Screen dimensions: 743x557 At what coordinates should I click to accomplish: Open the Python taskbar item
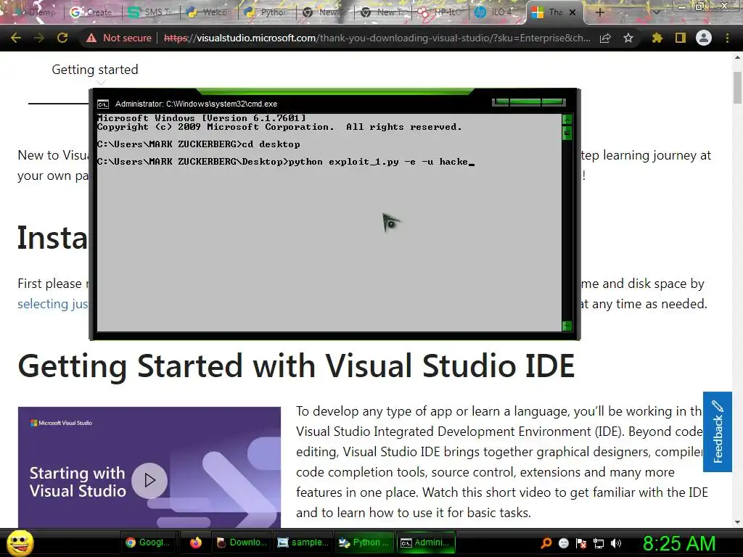click(x=364, y=542)
